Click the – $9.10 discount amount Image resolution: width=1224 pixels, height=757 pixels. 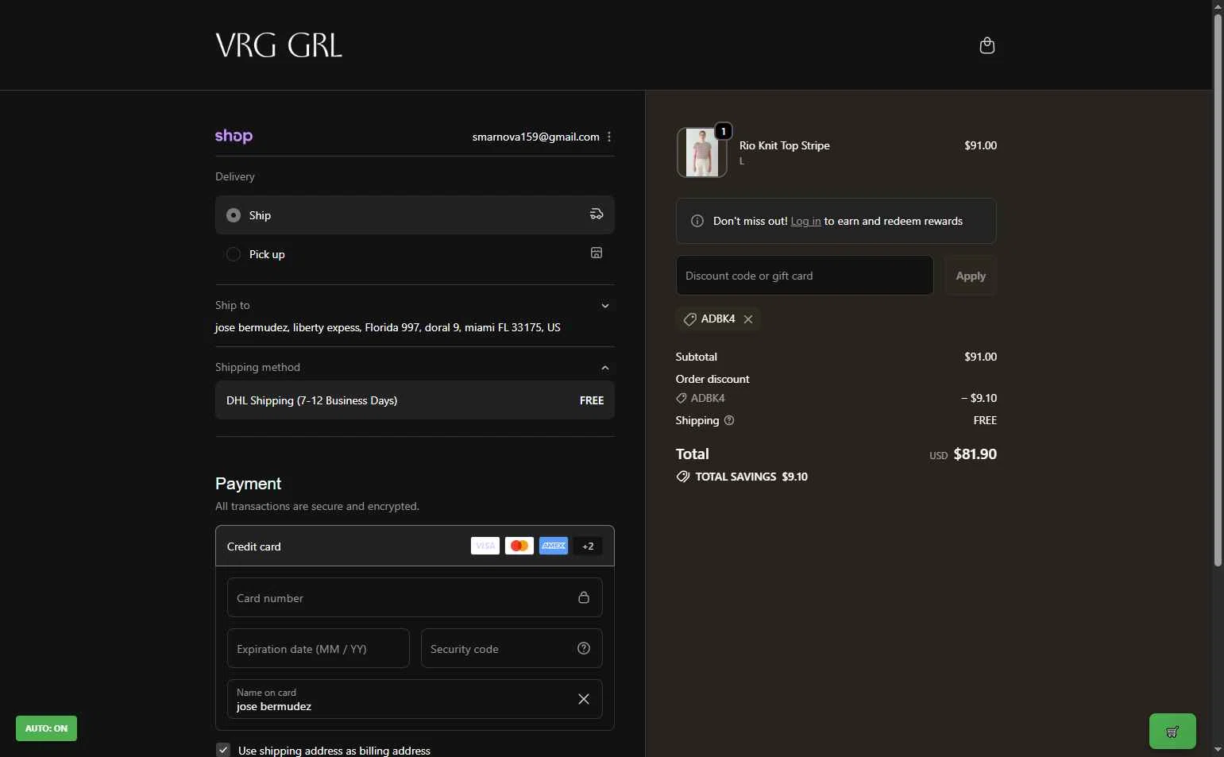[x=979, y=398]
